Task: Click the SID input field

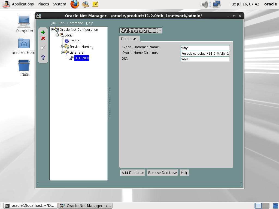Action: point(205,59)
